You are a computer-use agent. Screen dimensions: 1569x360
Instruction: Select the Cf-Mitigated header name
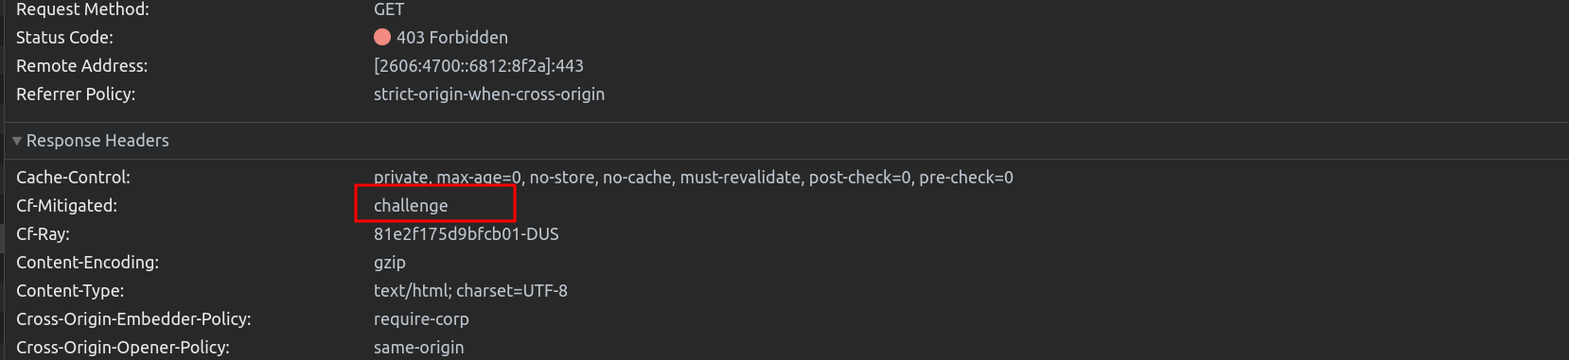pos(66,206)
